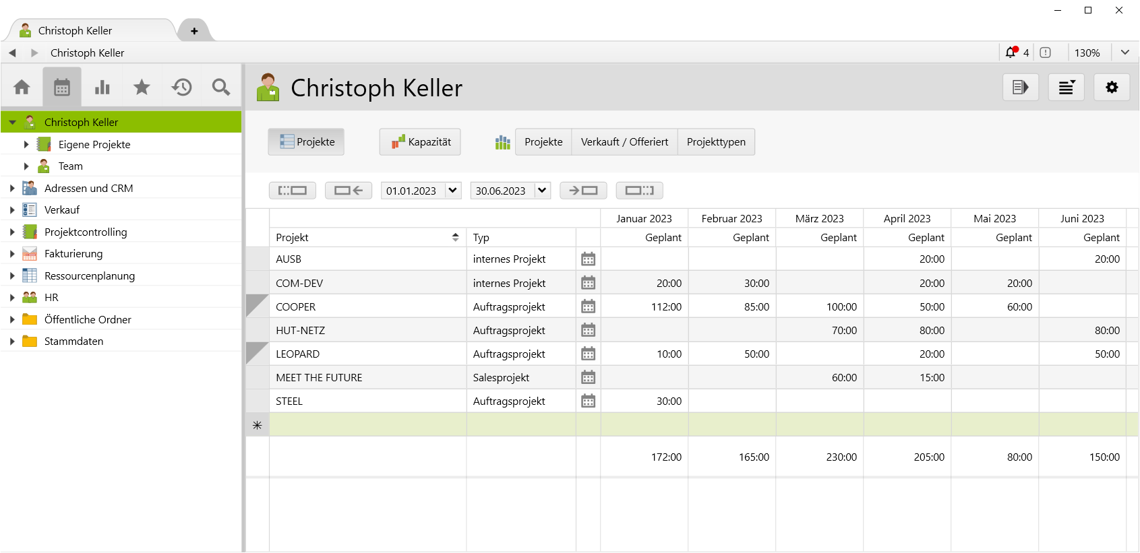Click the MEET THE FUTURE project cell
Image resolution: width=1140 pixels, height=553 pixels.
click(x=367, y=377)
